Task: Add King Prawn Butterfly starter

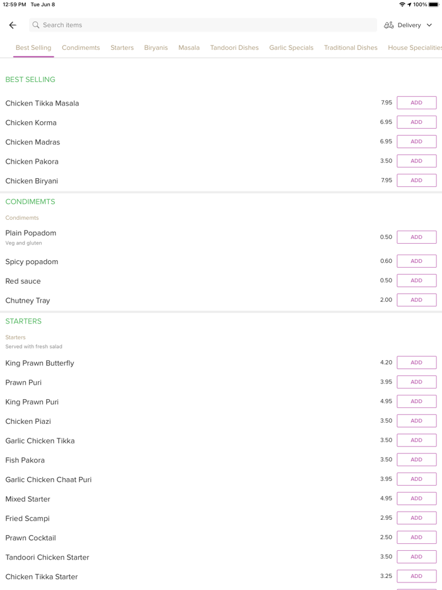Action: coord(416,363)
